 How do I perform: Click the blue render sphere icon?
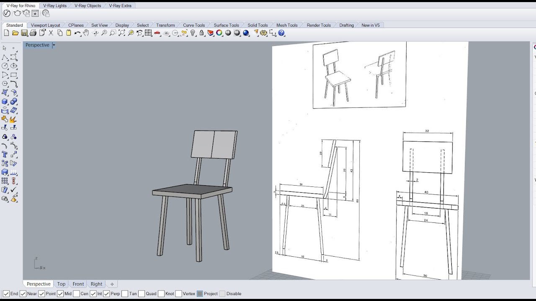pyautogui.click(x=246, y=33)
